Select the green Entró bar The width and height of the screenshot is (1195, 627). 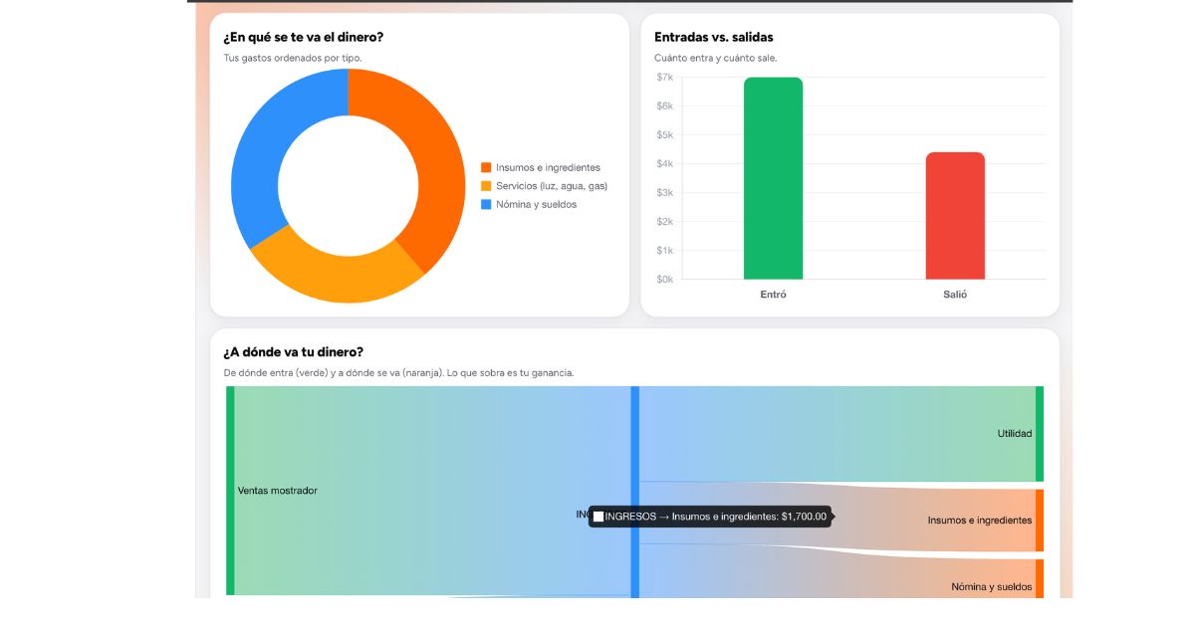pos(773,178)
